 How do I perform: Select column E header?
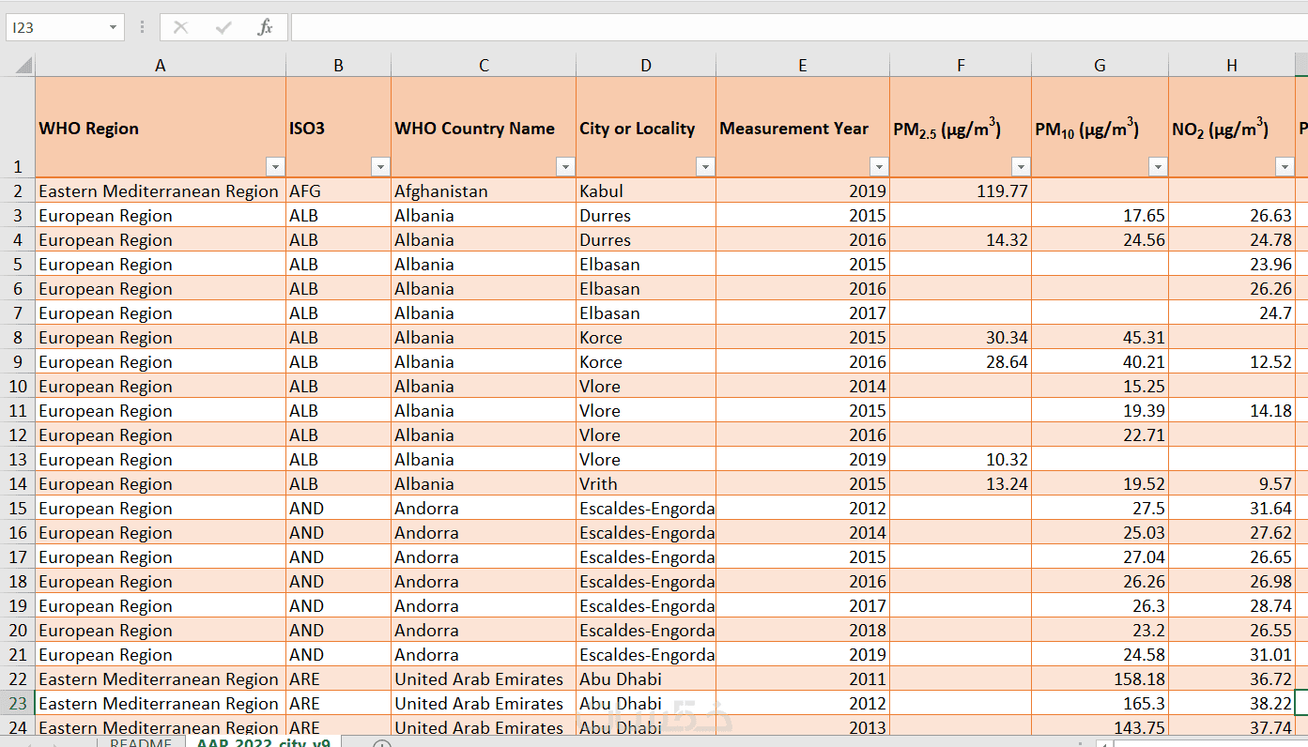point(803,66)
